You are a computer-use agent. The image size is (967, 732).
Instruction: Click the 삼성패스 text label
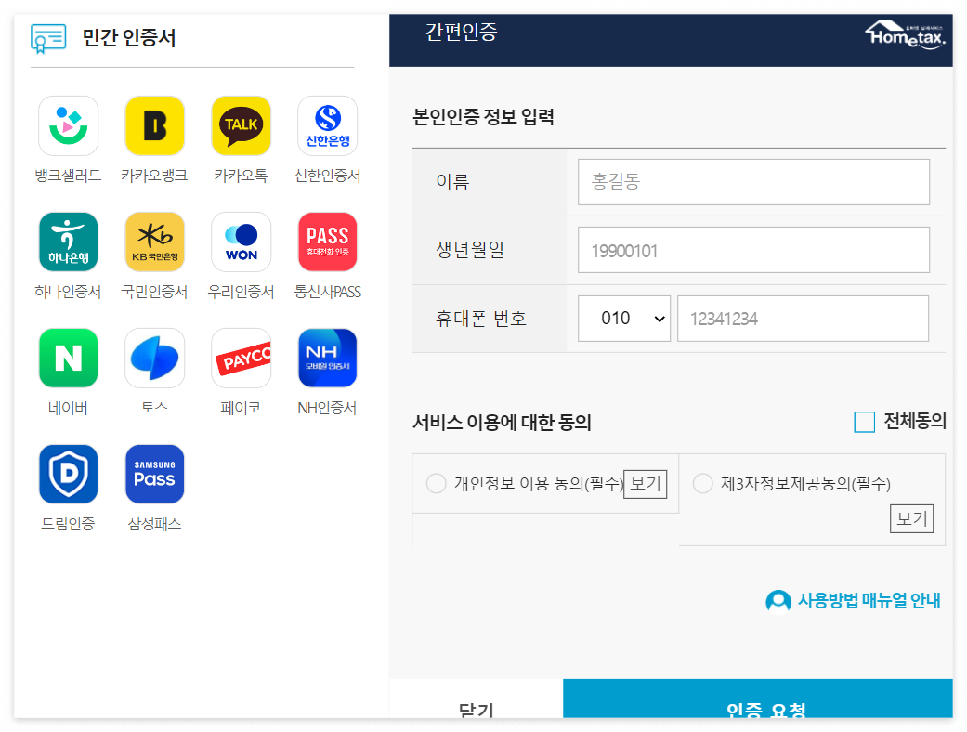point(154,524)
